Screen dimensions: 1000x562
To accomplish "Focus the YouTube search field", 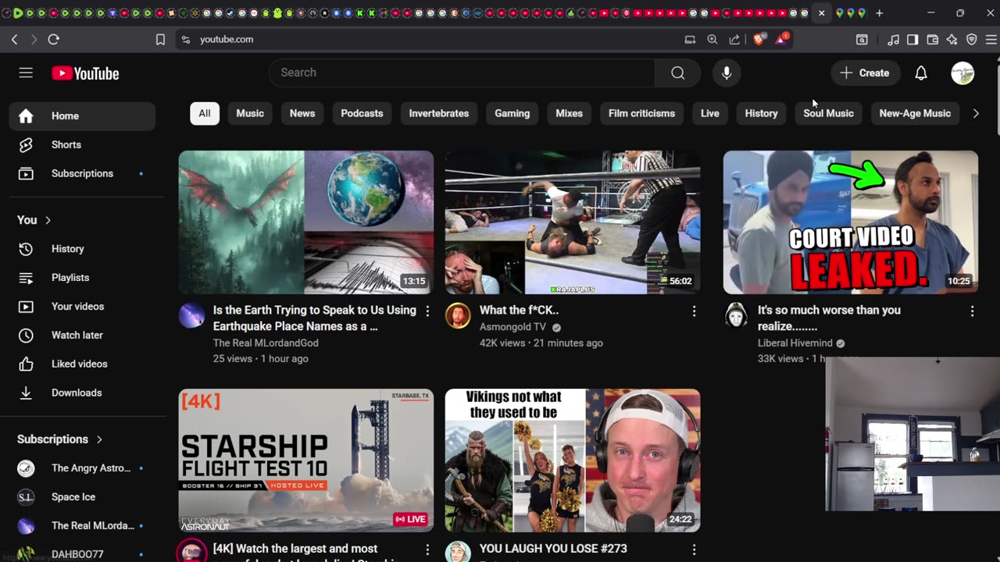I will tap(462, 73).
